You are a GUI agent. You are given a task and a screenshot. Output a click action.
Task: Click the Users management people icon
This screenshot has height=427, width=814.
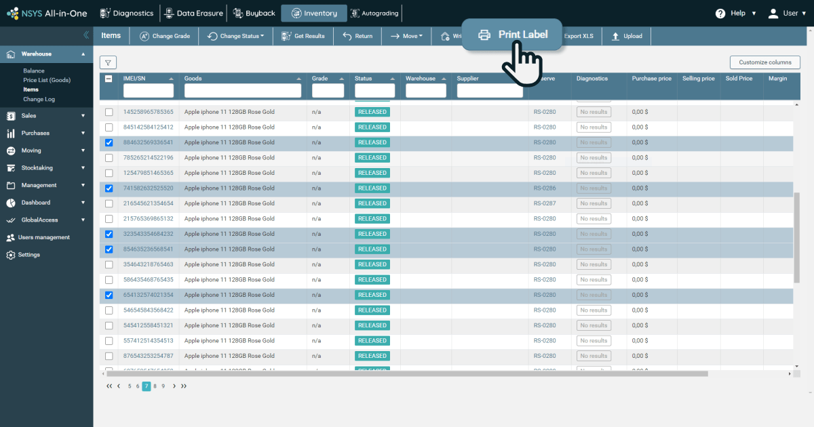(11, 237)
